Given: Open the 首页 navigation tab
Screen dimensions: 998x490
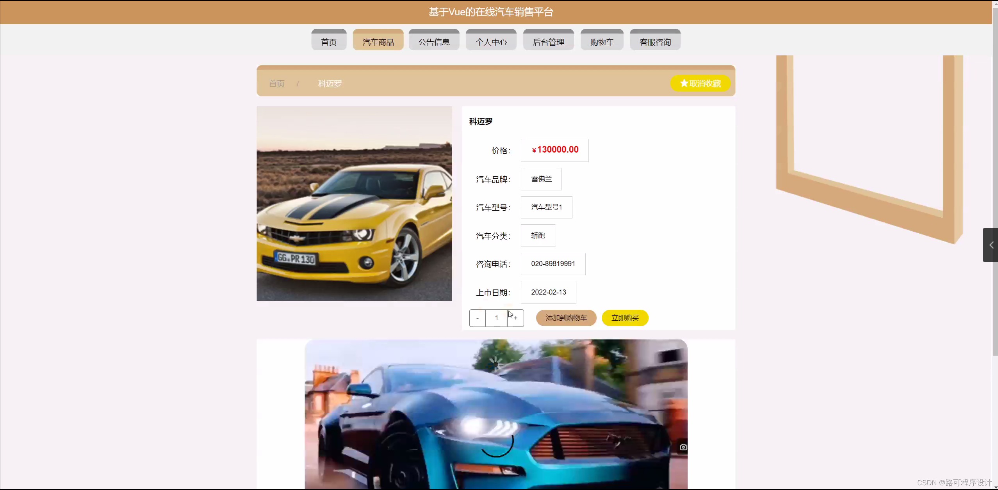Looking at the screenshot, I should 328,42.
